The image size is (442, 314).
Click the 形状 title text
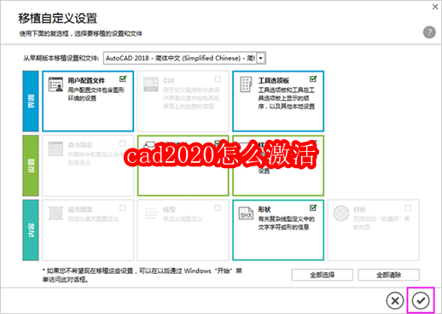(265, 210)
